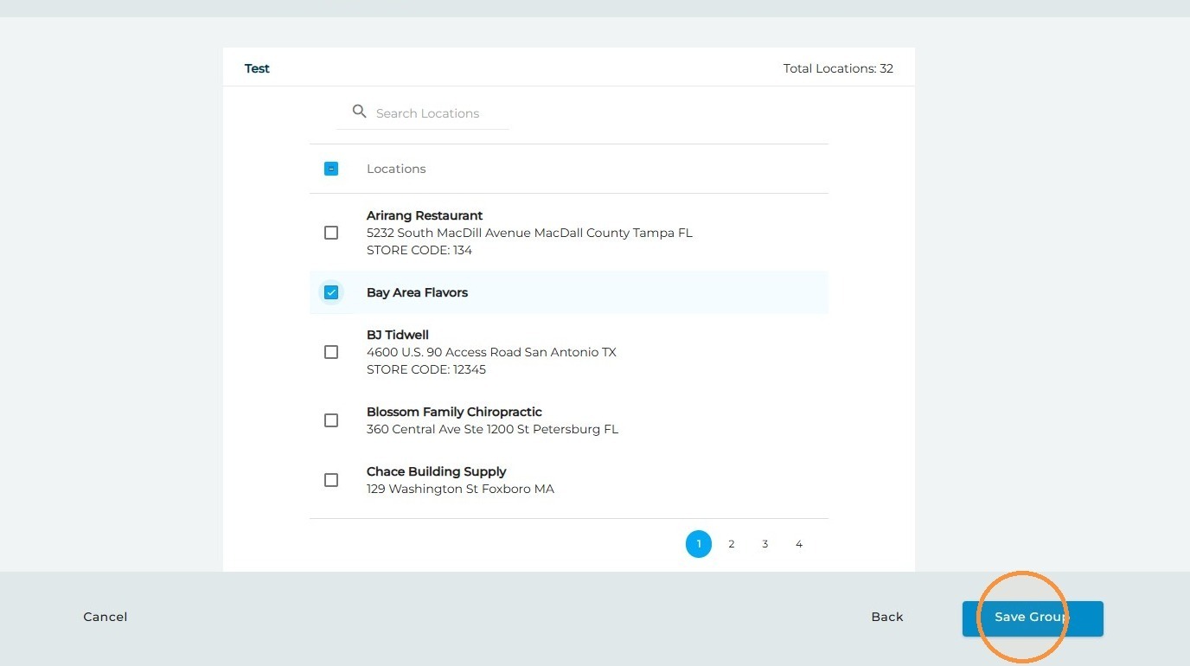This screenshot has width=1190, height=666.
Task: Check the Chace Building Supply checkbox
Action: point(331,480)
